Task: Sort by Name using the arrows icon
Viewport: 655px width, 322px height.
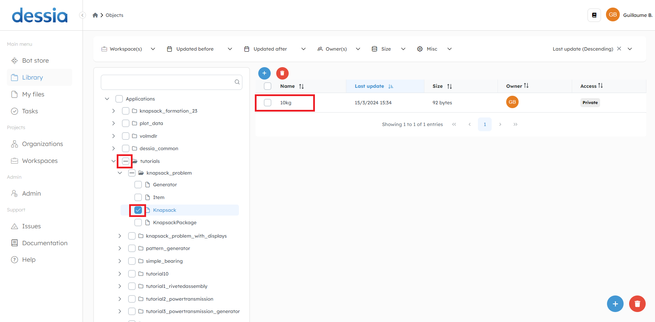Action: (301, 86)
